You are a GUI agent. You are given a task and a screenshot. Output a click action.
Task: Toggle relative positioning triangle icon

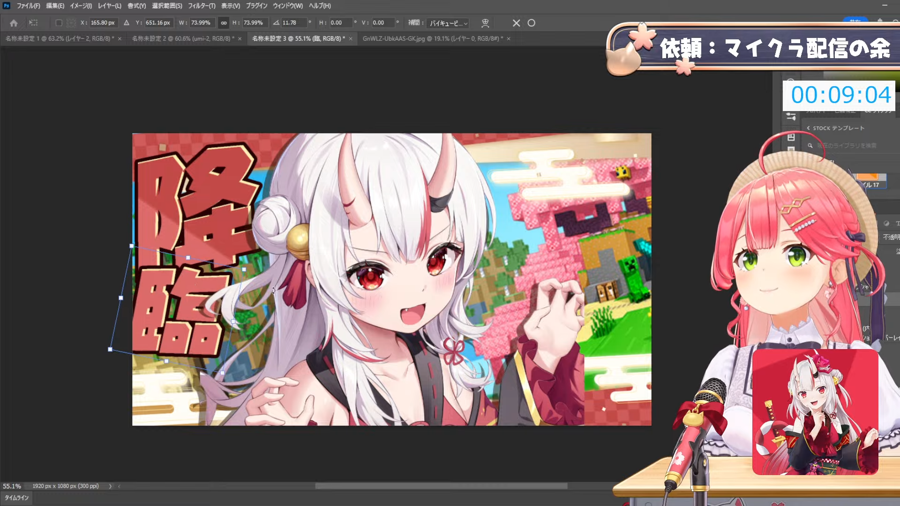click(x=127, y=22)
